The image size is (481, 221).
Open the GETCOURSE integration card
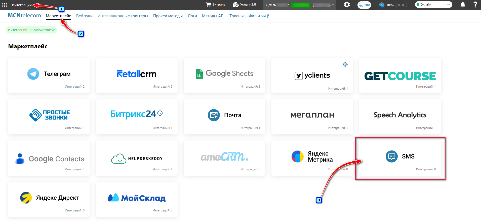tap(400, 76)
